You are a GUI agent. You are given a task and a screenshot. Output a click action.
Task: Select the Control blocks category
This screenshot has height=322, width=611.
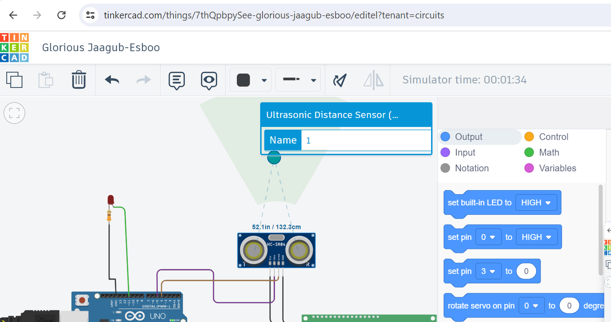pos(547,137)
